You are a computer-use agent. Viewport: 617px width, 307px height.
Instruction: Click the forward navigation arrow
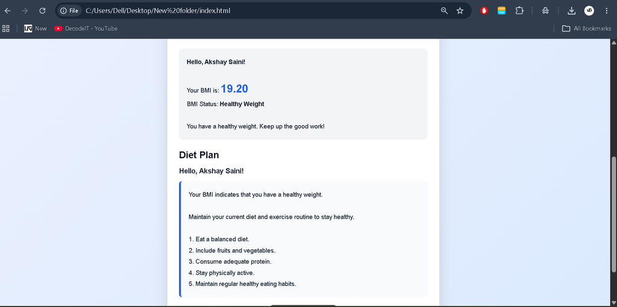(25, 11)
